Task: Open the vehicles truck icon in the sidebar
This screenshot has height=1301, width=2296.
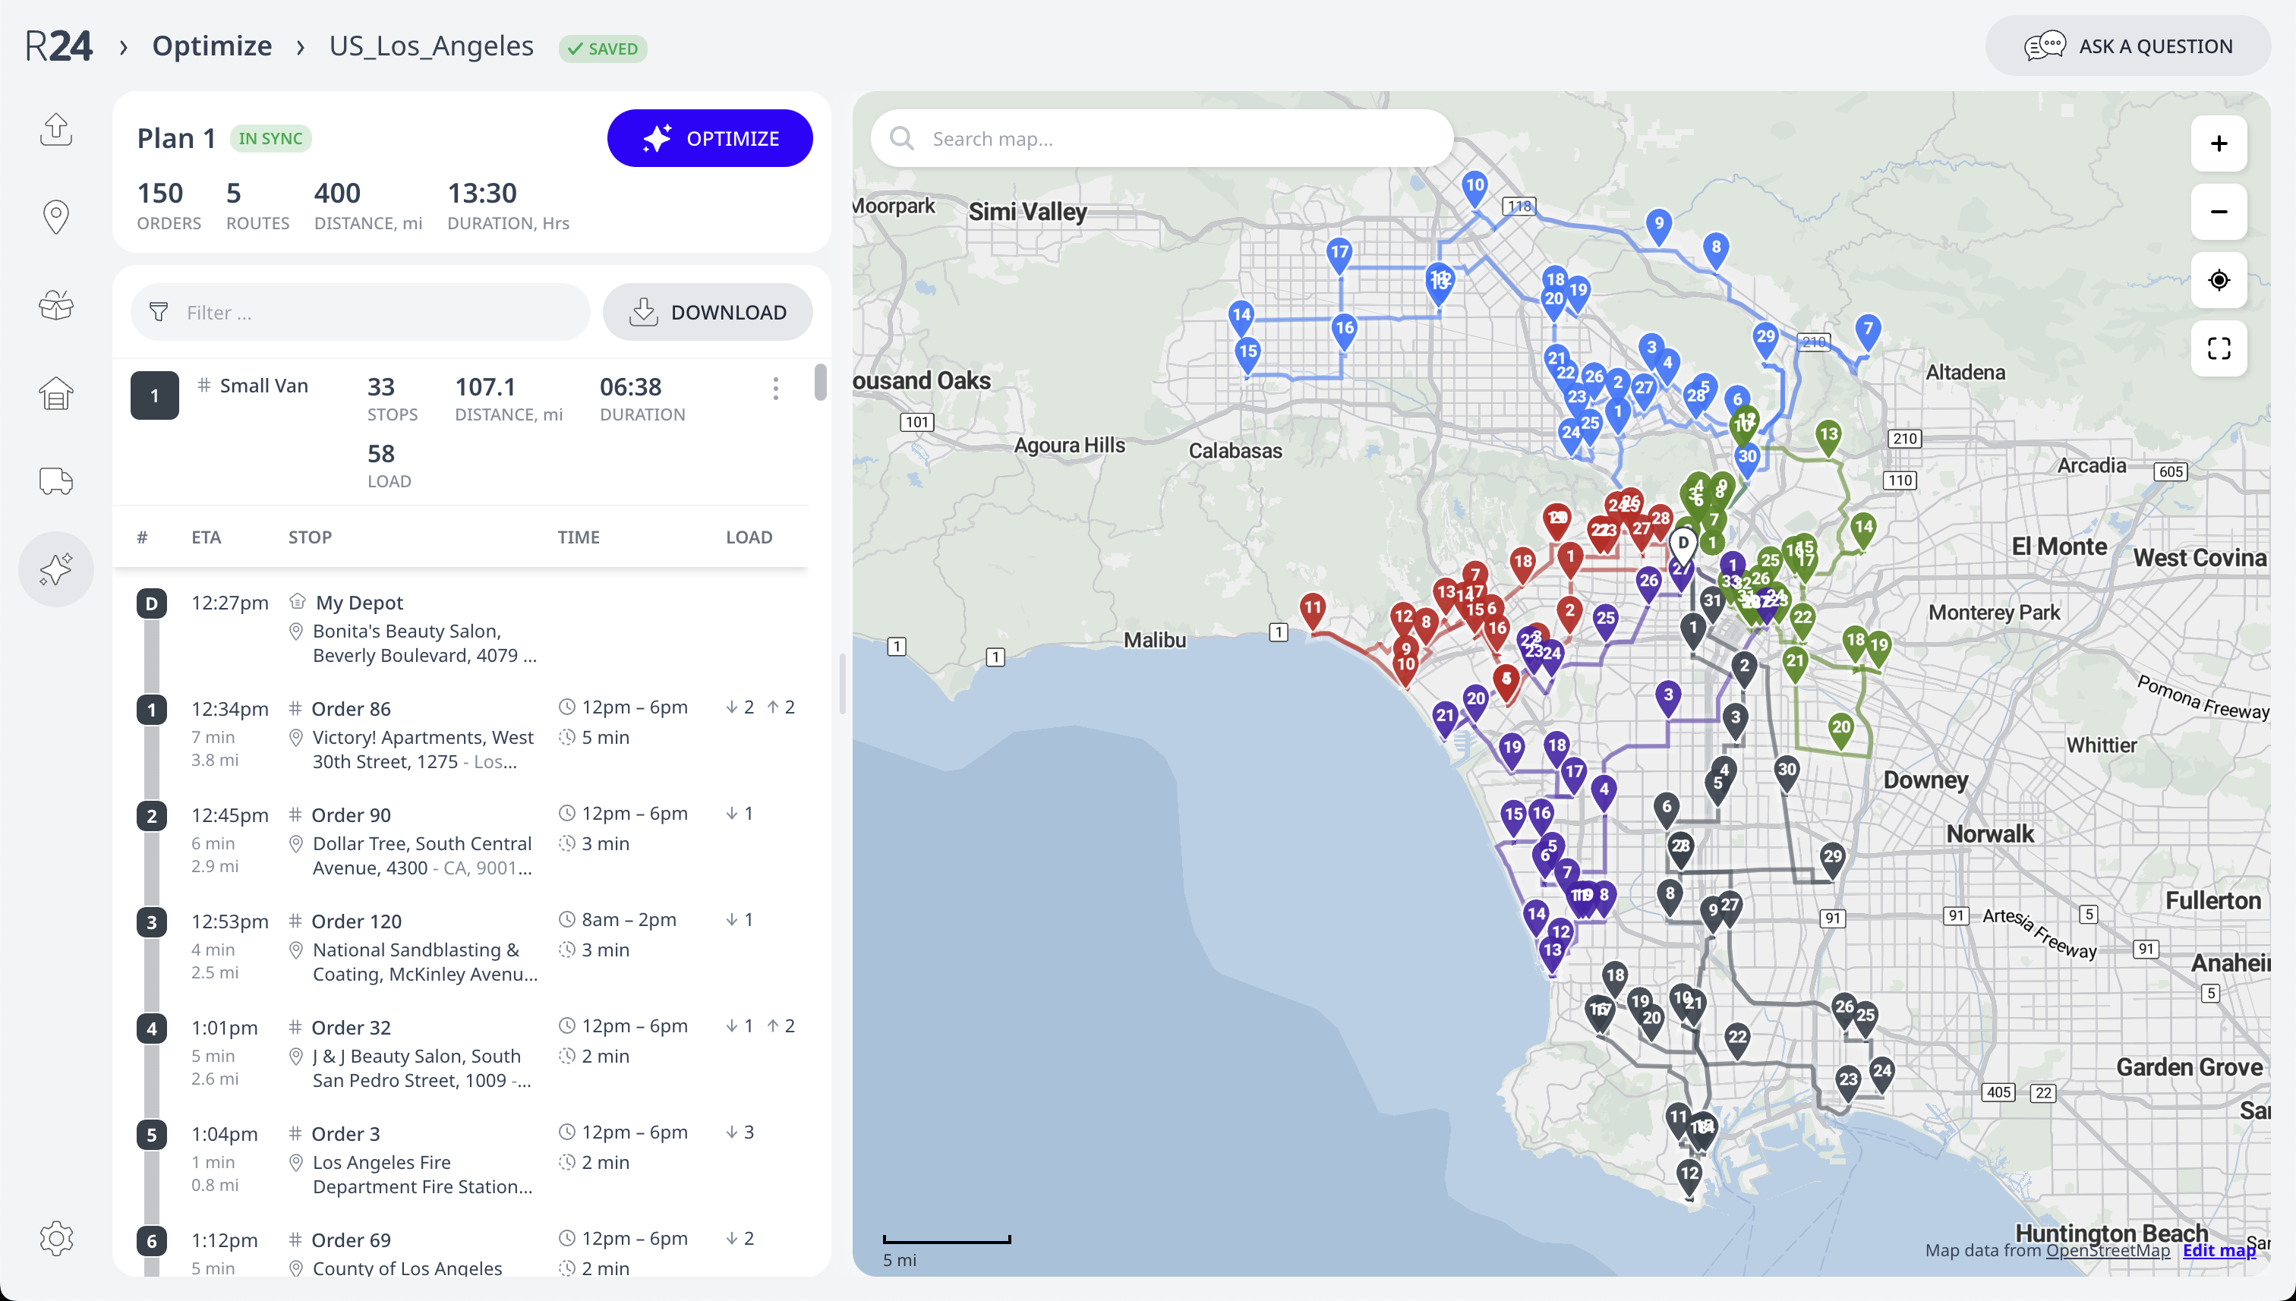Action: [55, 480]
